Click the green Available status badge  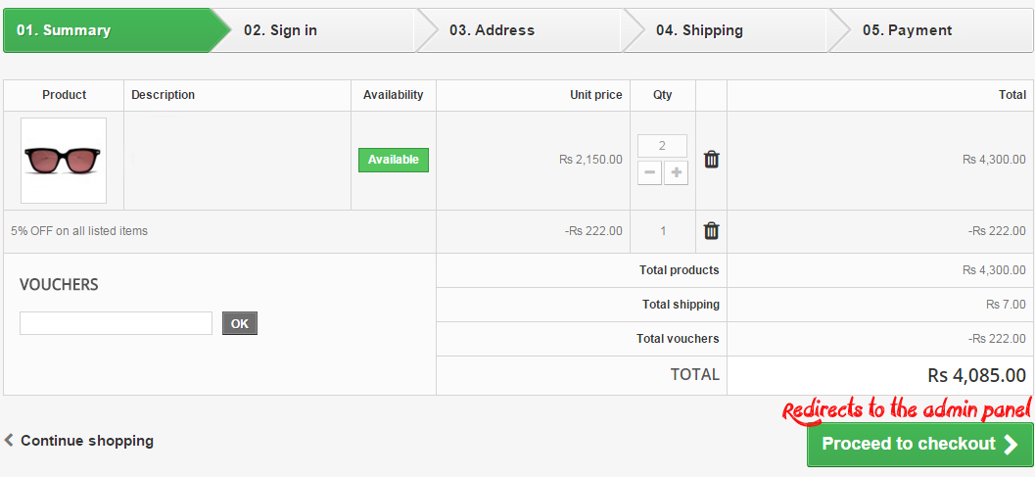pos(394,160)
